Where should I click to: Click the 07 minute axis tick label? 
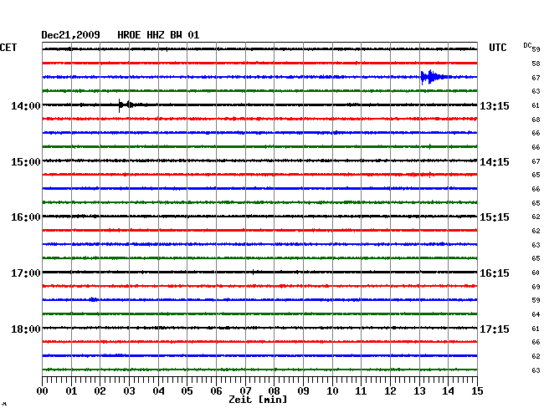[245, 390]
